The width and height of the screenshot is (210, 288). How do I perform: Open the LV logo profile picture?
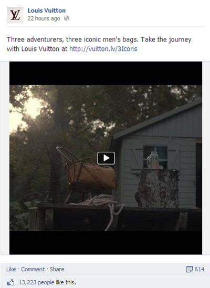coord(15,15)
